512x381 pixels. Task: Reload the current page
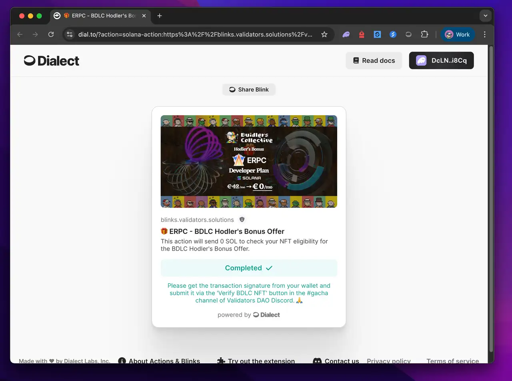51,34
